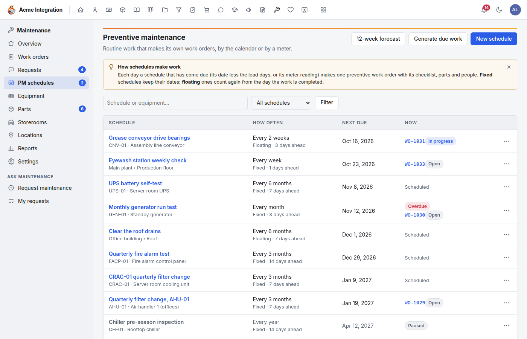The width and height of the screenshot is (527, 339).
Task: Open row actions for Chiller pre-season inspection
Action: (x=506, y=325)
